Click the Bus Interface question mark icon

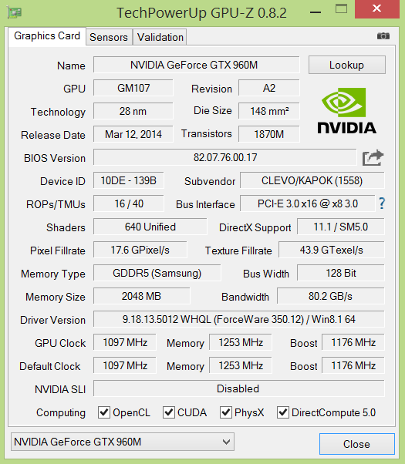pyautogui.click(x=382, y=203)
